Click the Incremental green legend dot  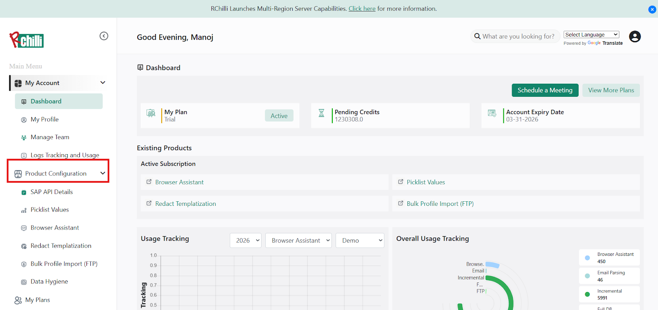coord(587,294)
